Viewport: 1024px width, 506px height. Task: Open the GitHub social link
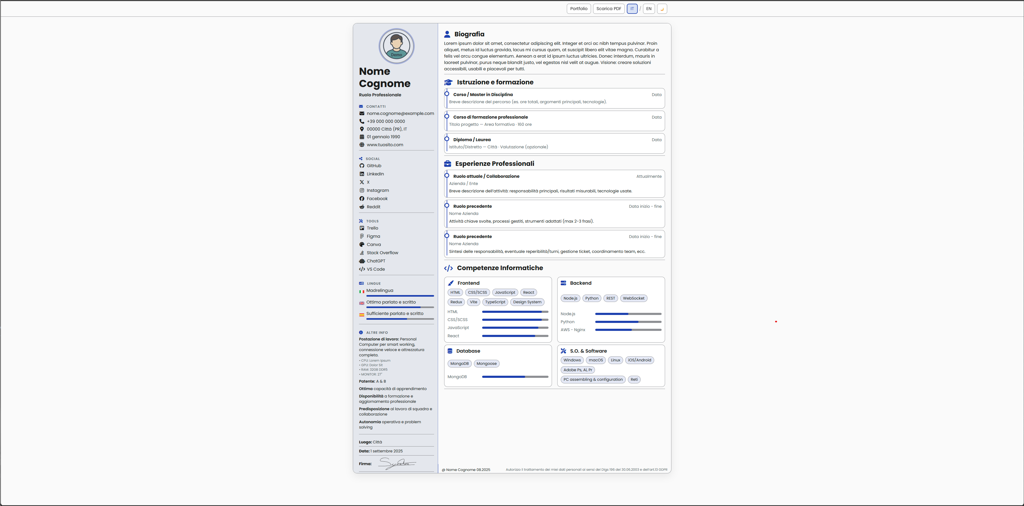374,166
